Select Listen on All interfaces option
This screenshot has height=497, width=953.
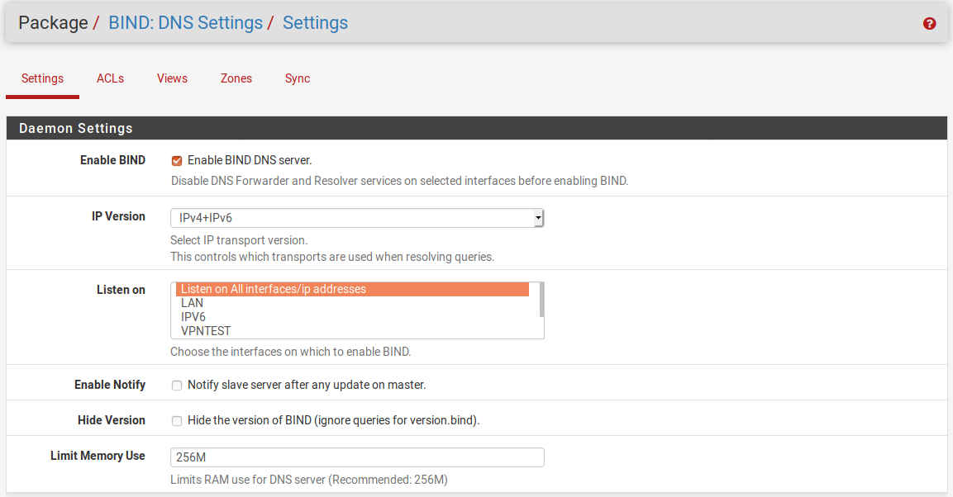pos(273,289)
